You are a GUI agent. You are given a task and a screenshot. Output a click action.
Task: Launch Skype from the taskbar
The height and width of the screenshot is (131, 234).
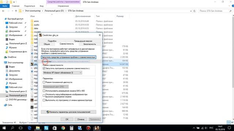point(46,128)
